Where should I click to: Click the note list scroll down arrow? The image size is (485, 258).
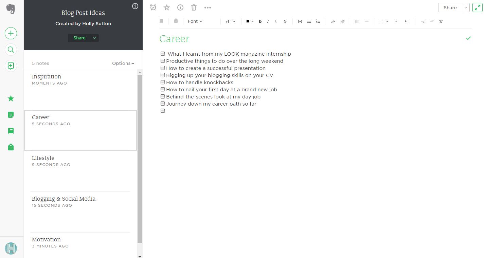coord(140,256)
